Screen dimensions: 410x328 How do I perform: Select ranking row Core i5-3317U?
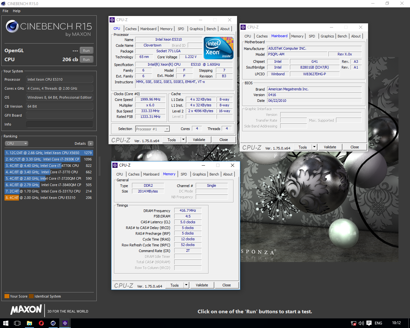[x=49, y=191]
